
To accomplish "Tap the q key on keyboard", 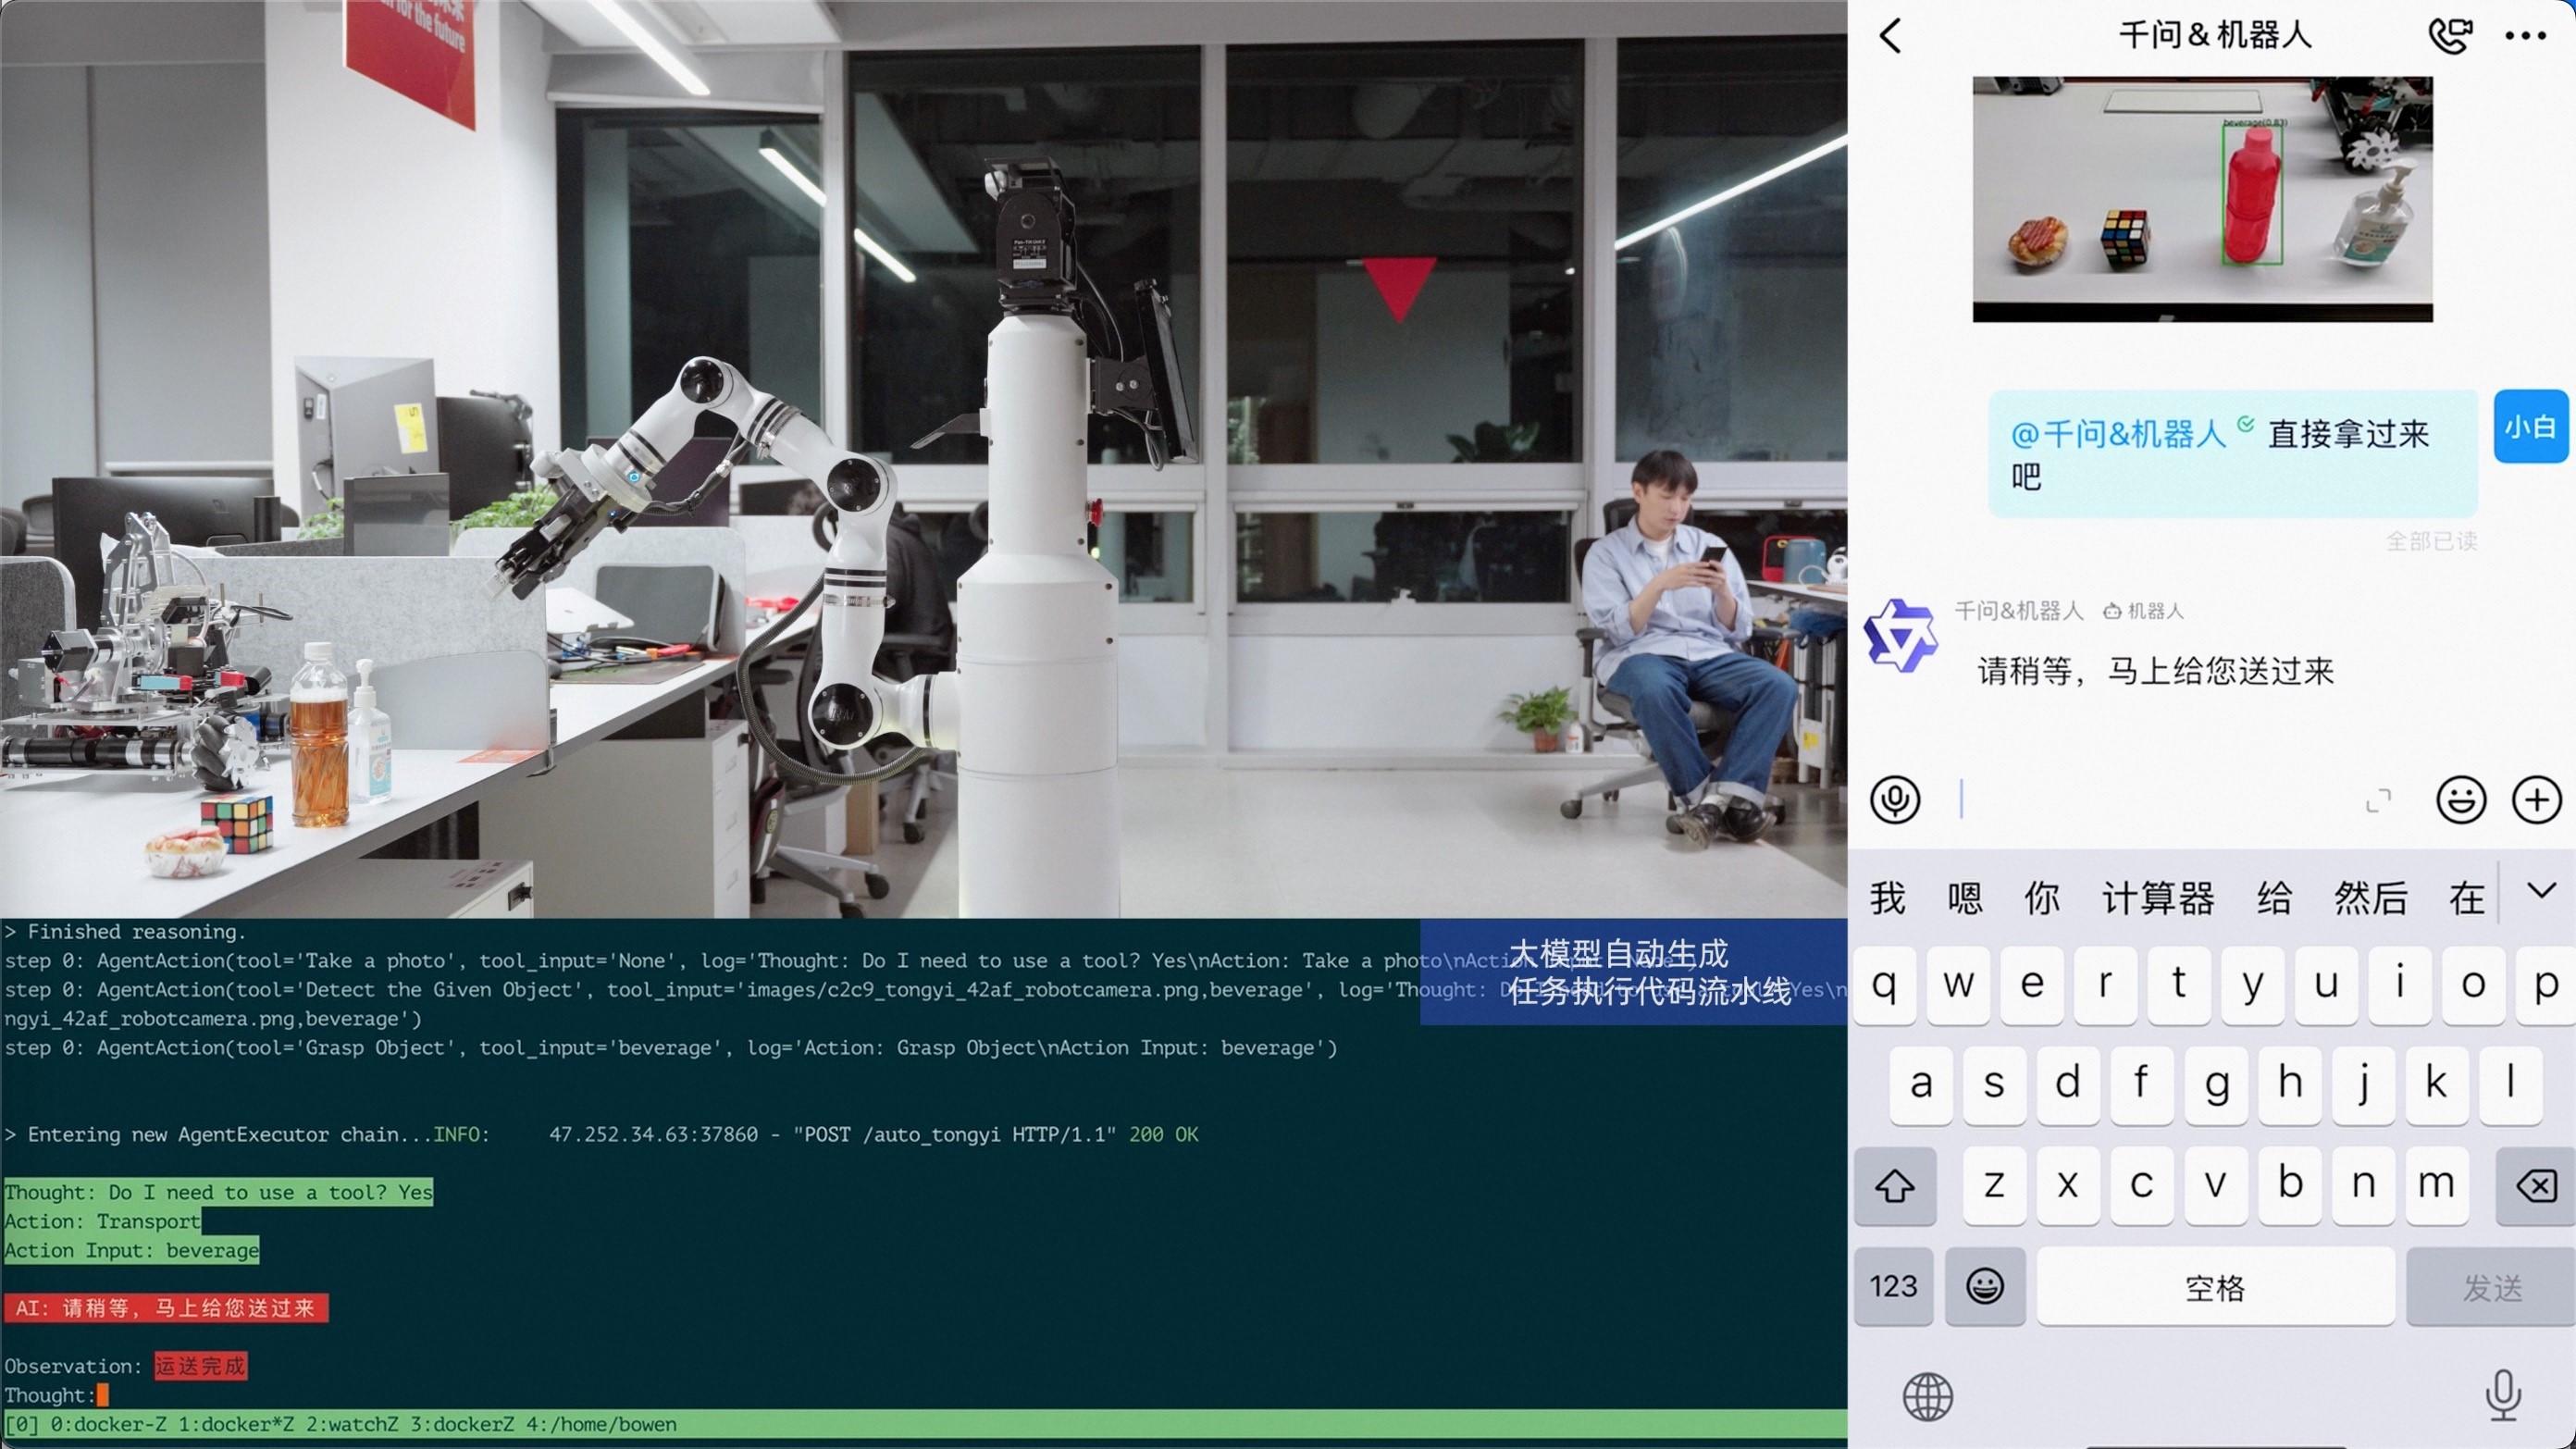I will point(1884,985).
